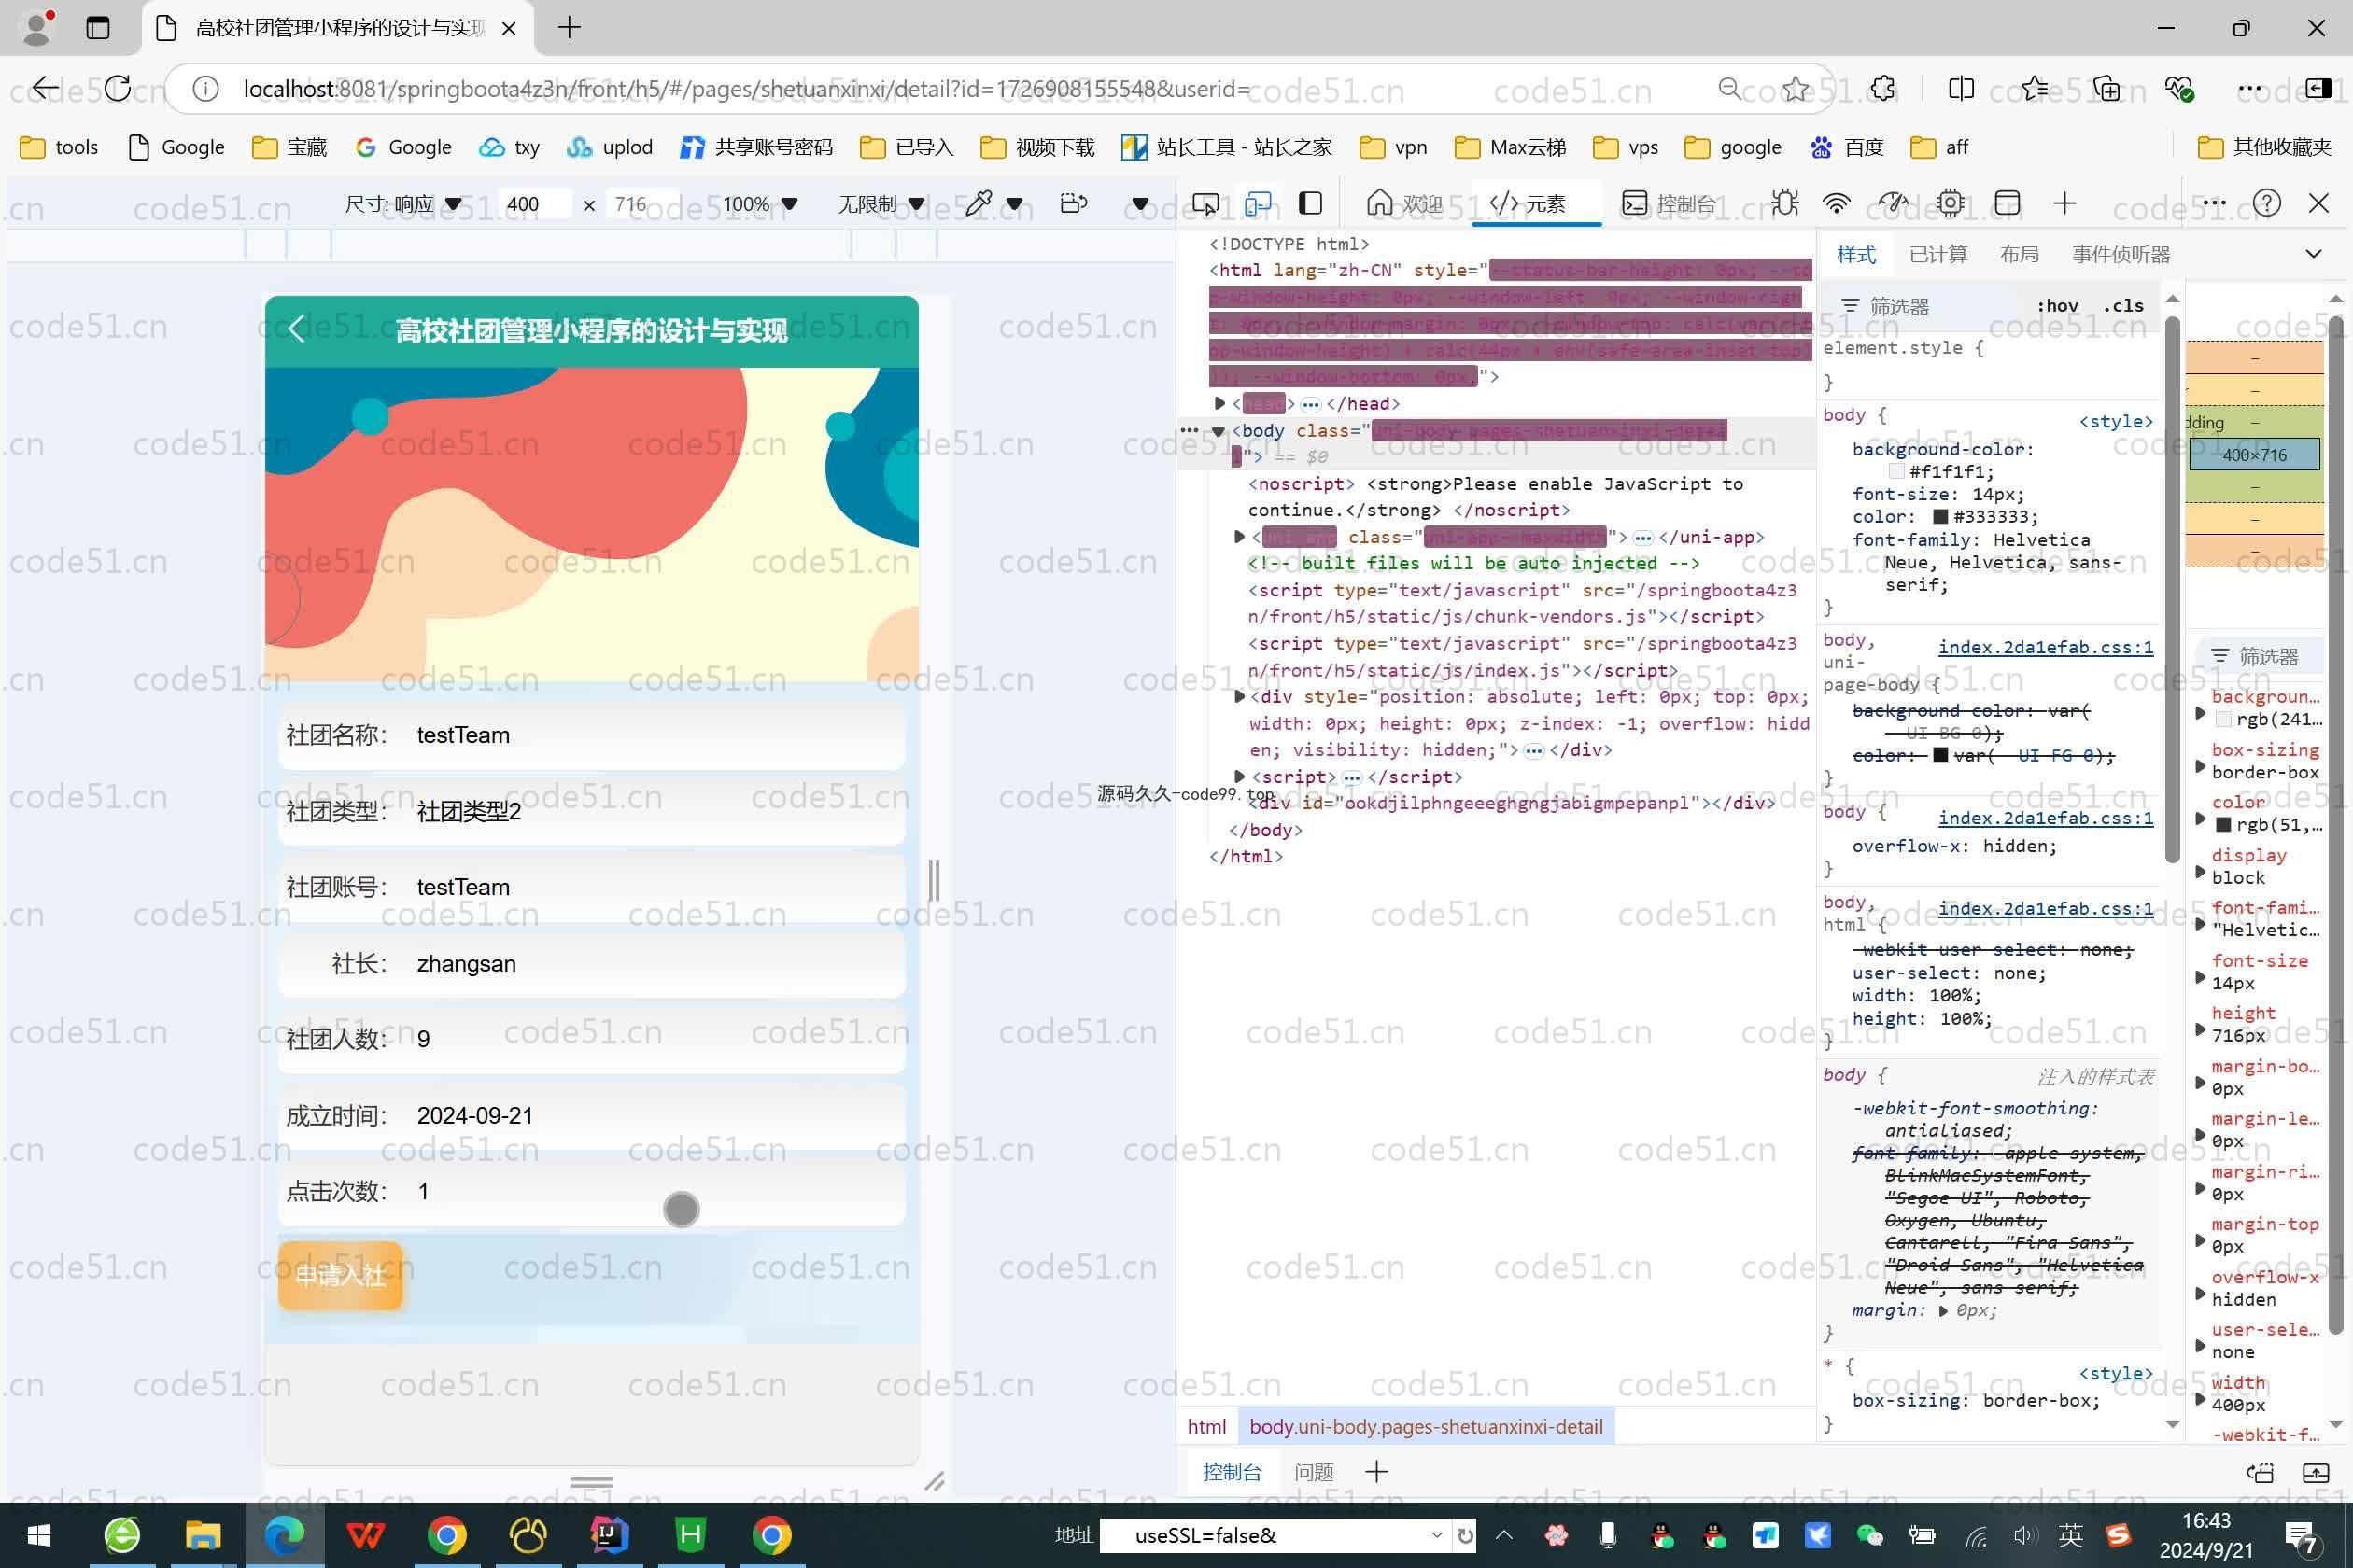This screenshot has height=1568, width=2353.
Task: Switch to the 控制台 top tab
Action: (x=1669, y=204)
